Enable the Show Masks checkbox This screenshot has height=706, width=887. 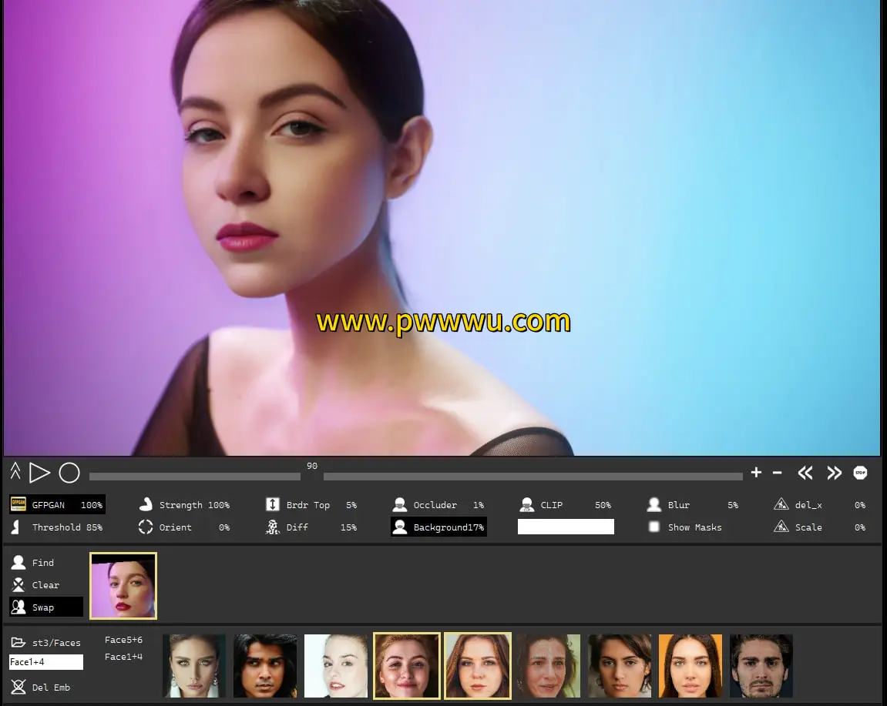coord(654,527)
